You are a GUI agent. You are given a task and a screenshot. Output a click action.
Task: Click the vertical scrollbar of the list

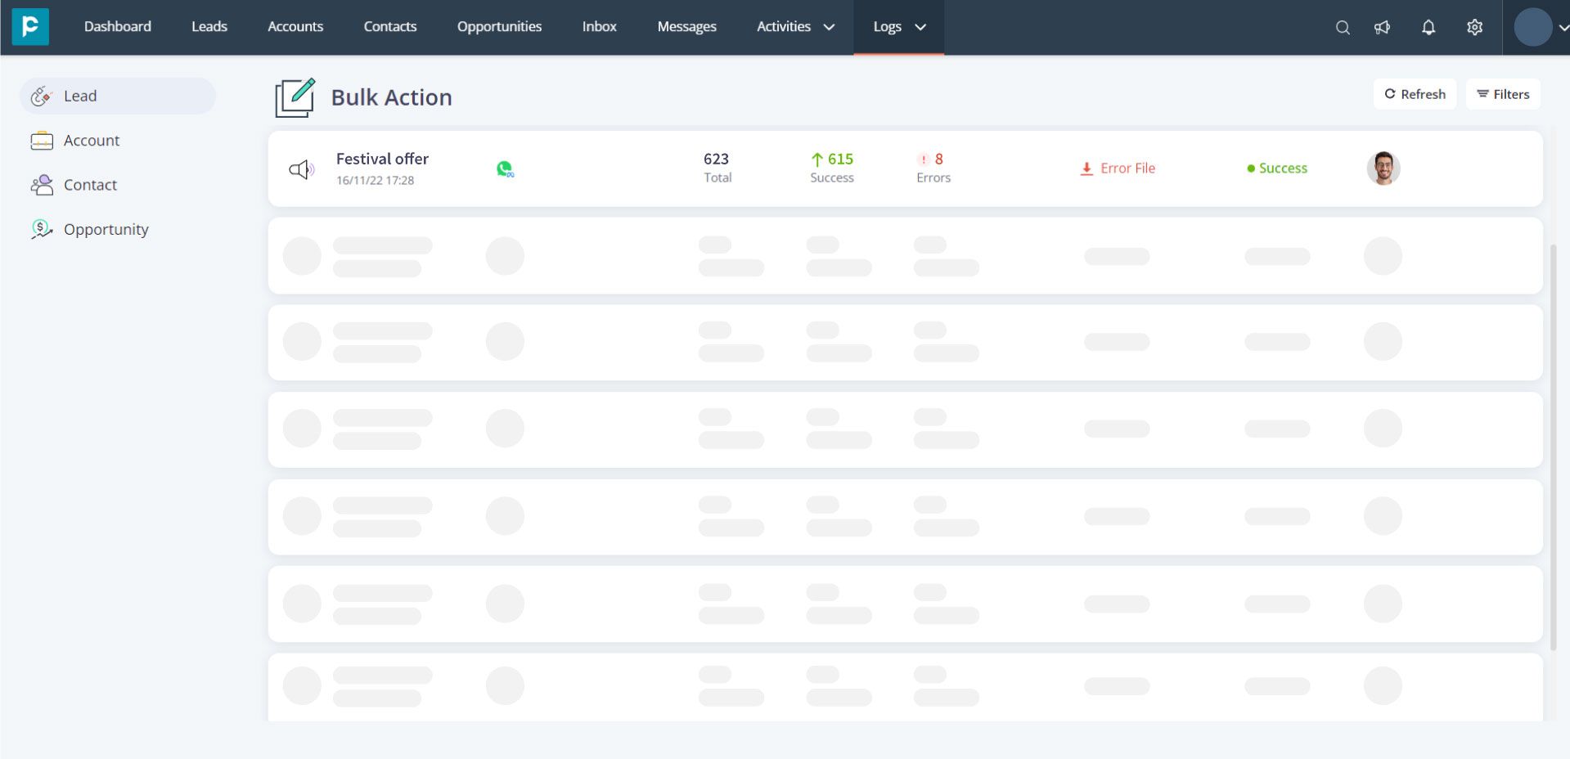1553,447
